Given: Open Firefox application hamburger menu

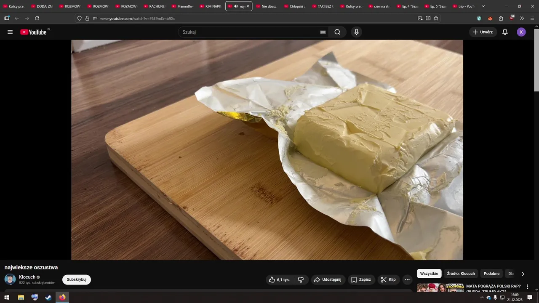Looking at the screenshot, I should [x=532, y=18].
